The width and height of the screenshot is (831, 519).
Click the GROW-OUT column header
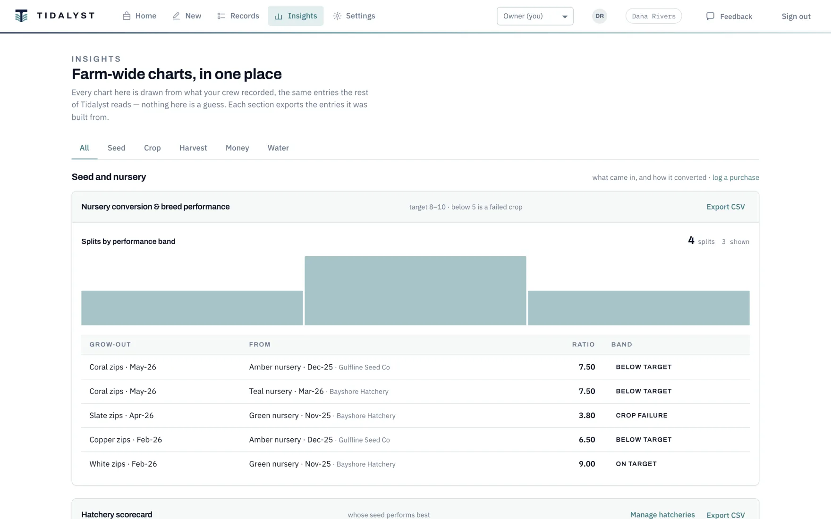coord(110,344)
